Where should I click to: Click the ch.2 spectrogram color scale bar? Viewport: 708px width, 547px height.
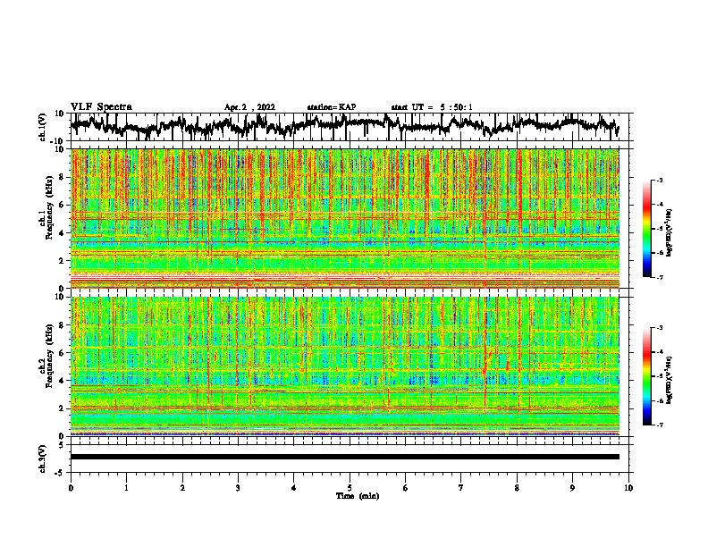pyautogui.click(x=646, y=376)
